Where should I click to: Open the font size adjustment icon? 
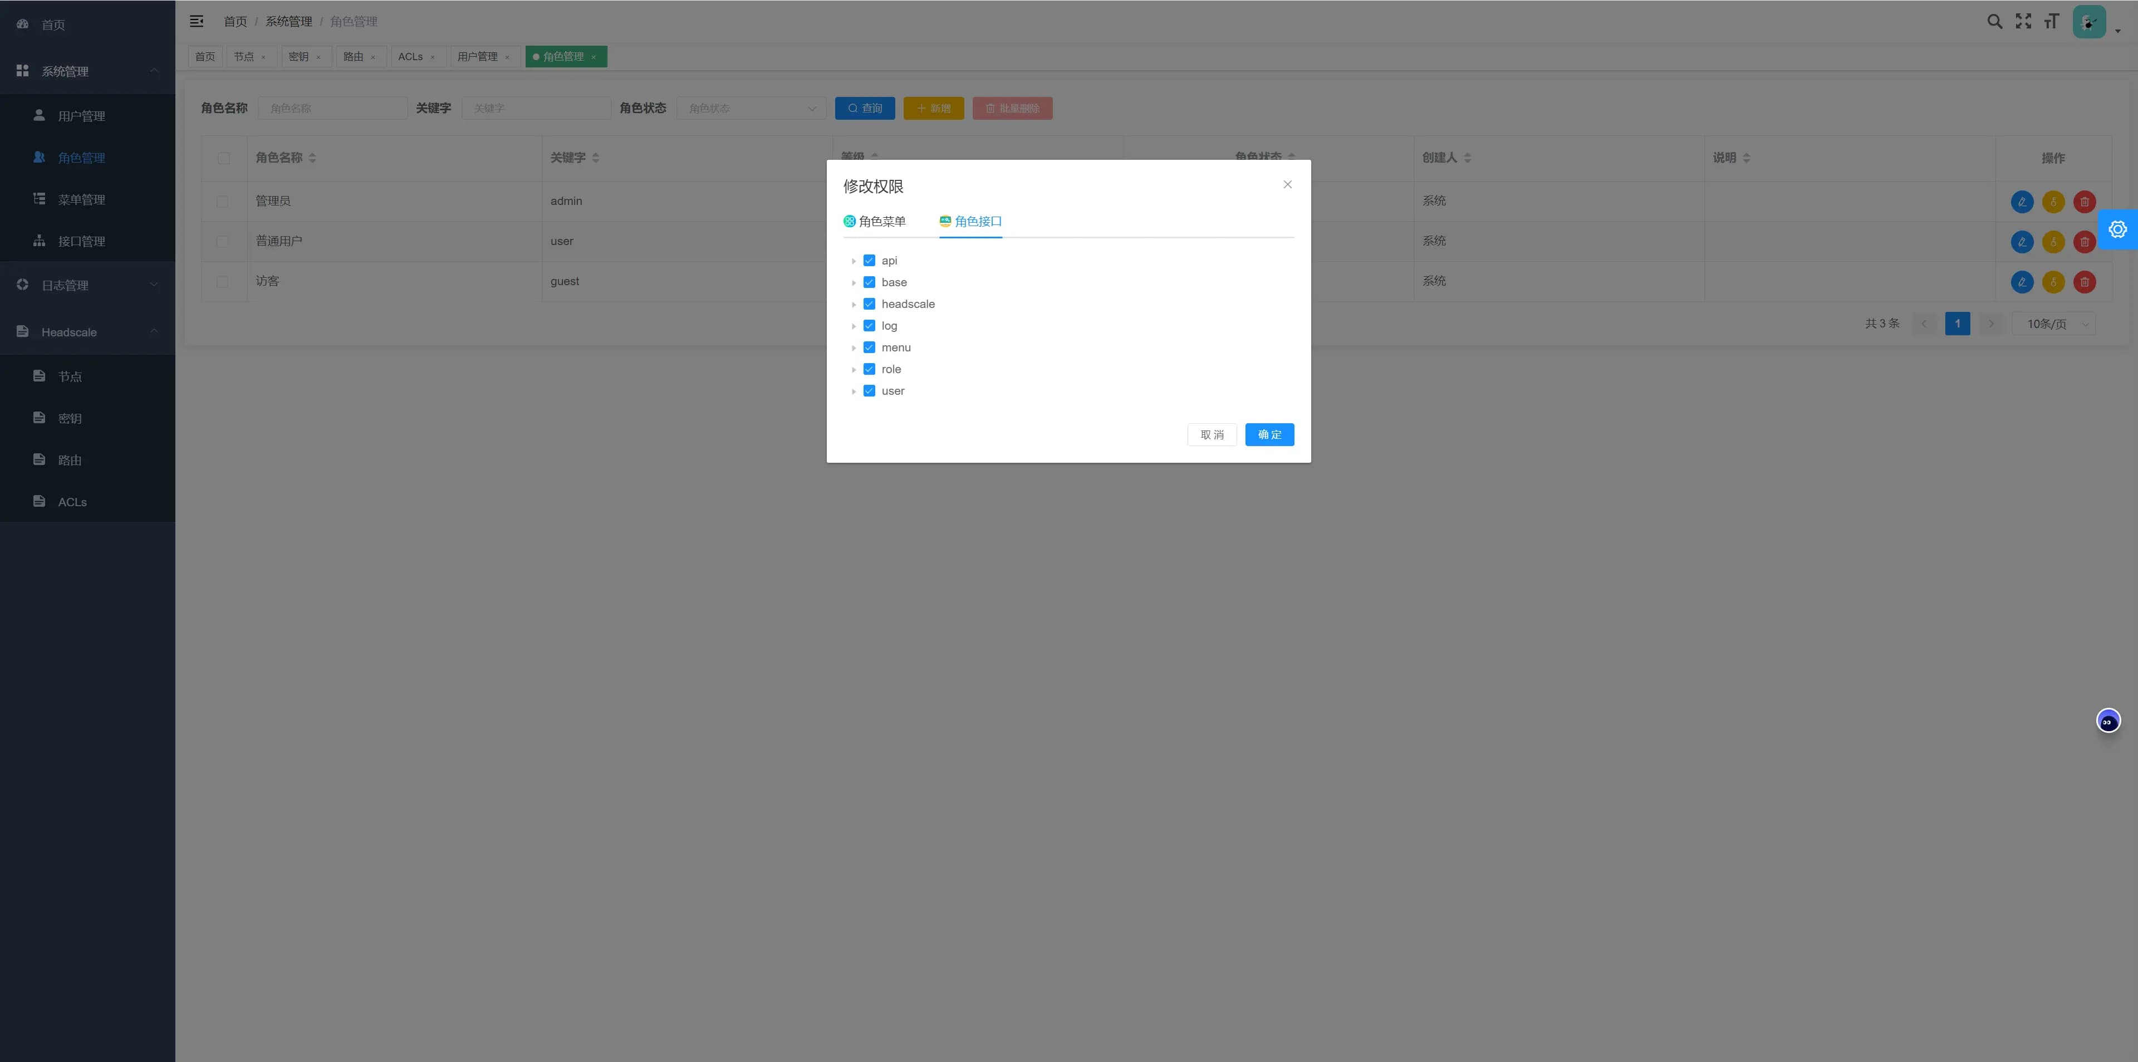tap(2052, 22)
